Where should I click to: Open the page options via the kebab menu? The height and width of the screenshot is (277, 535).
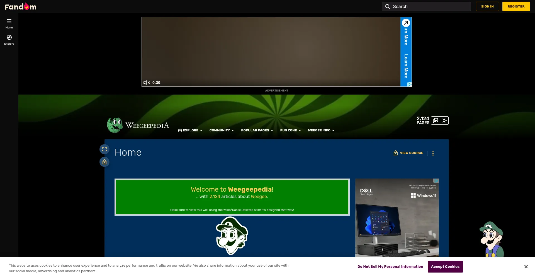(x=433, y=153)
